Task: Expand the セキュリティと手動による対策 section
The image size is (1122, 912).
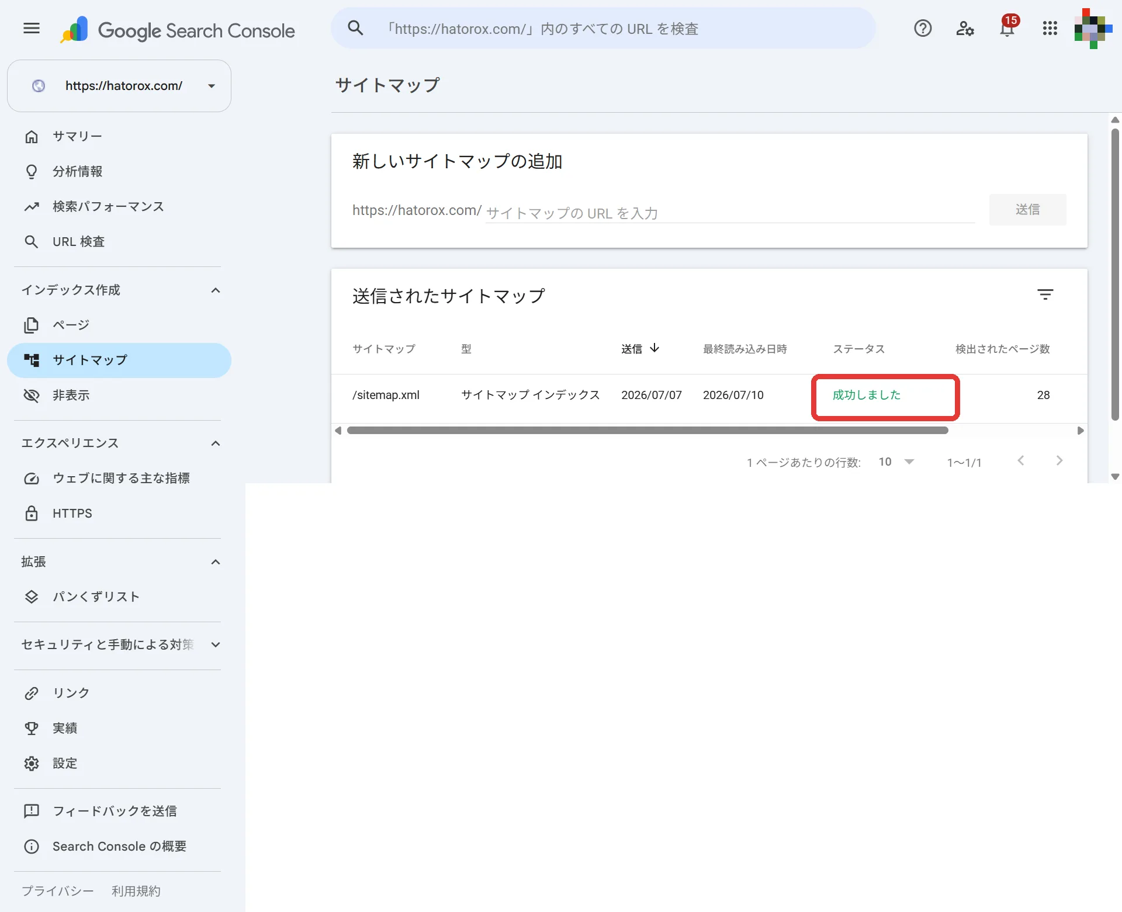Action: point(216,645)
